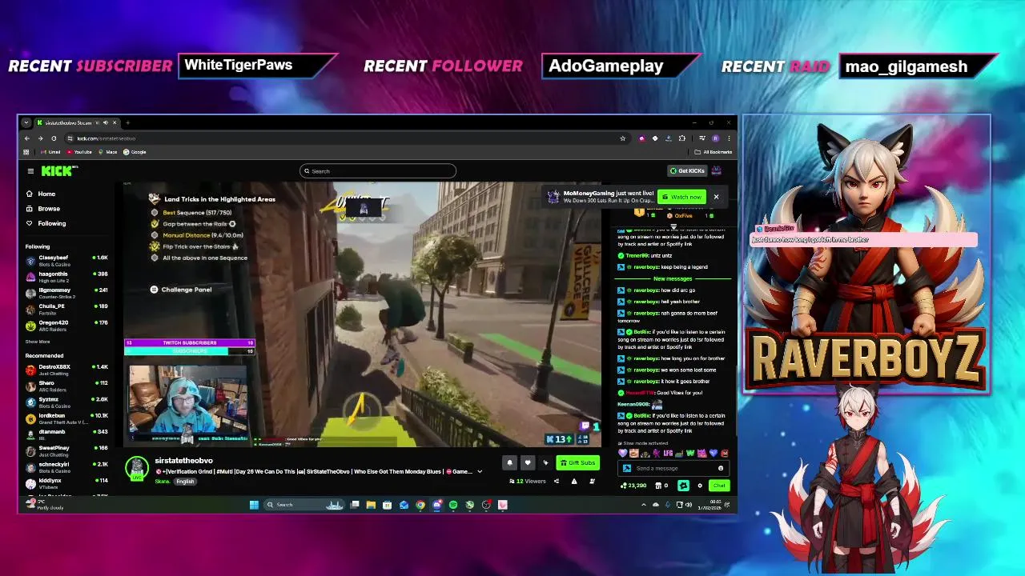Open the Maps bookmark

tap(108, 152)
